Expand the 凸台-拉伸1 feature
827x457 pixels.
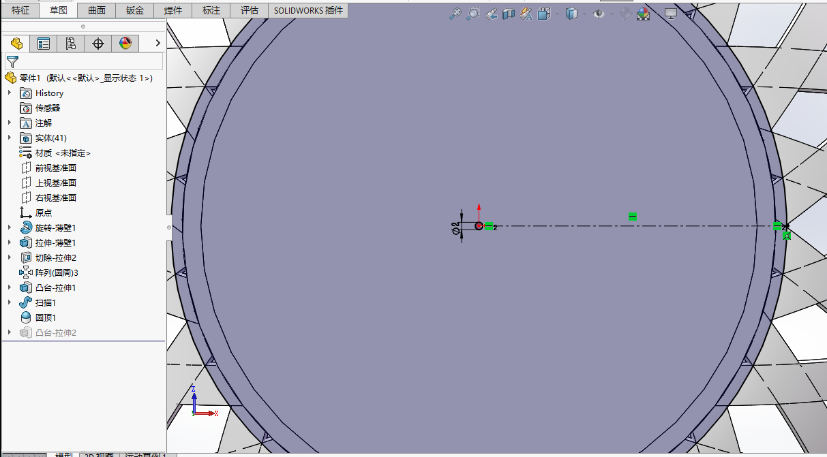tap(10, 287)
